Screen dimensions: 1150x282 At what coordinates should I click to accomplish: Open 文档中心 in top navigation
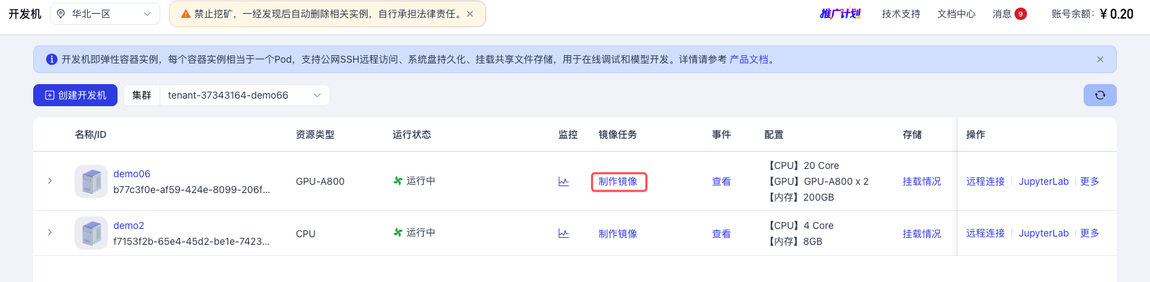pyautogui.click(x=956, y=14)
